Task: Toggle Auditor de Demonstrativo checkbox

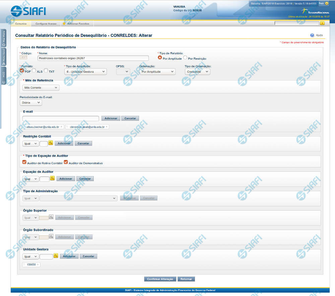Action: 66,162
